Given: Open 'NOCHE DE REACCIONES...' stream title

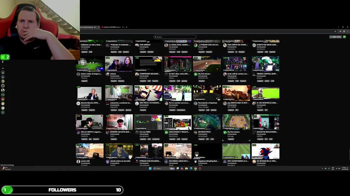Looking at the screenshot, I should (267, 132).
